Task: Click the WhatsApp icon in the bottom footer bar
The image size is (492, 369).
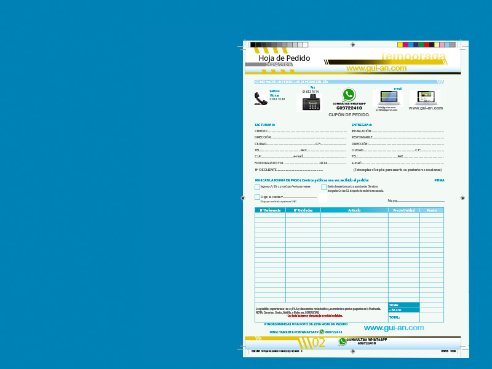Action: [x=343, y=341]
